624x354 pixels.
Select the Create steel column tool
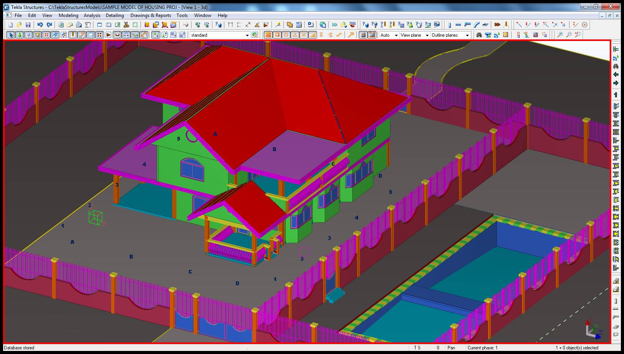coord(449,25)
